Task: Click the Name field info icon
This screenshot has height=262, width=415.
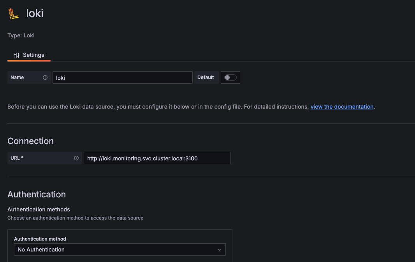Action: click(x=45, y=77)
